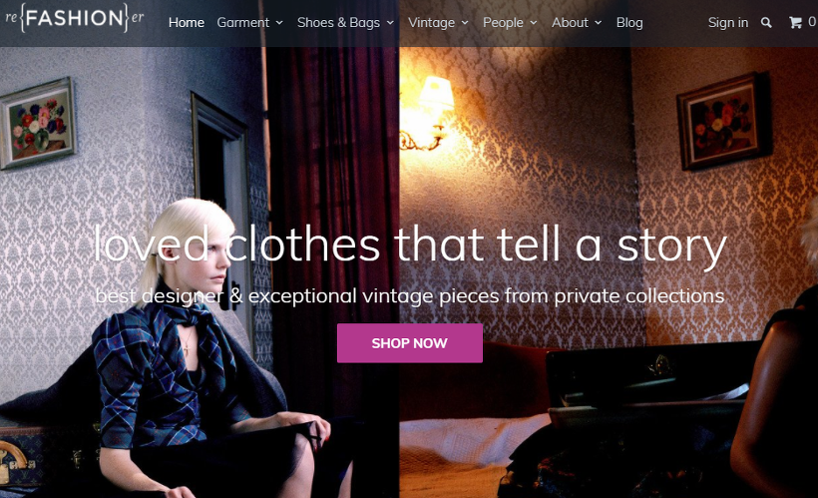The image size is (818, 498).
Task: Open the search magnifier icon
Action: [766, 22]
